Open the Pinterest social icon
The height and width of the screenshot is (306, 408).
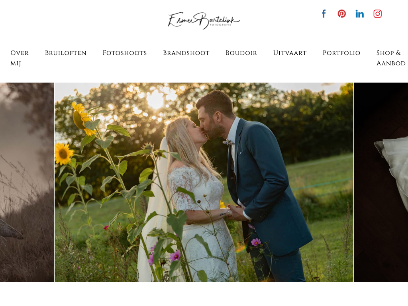pyautogui.click(x=341, y=14)
